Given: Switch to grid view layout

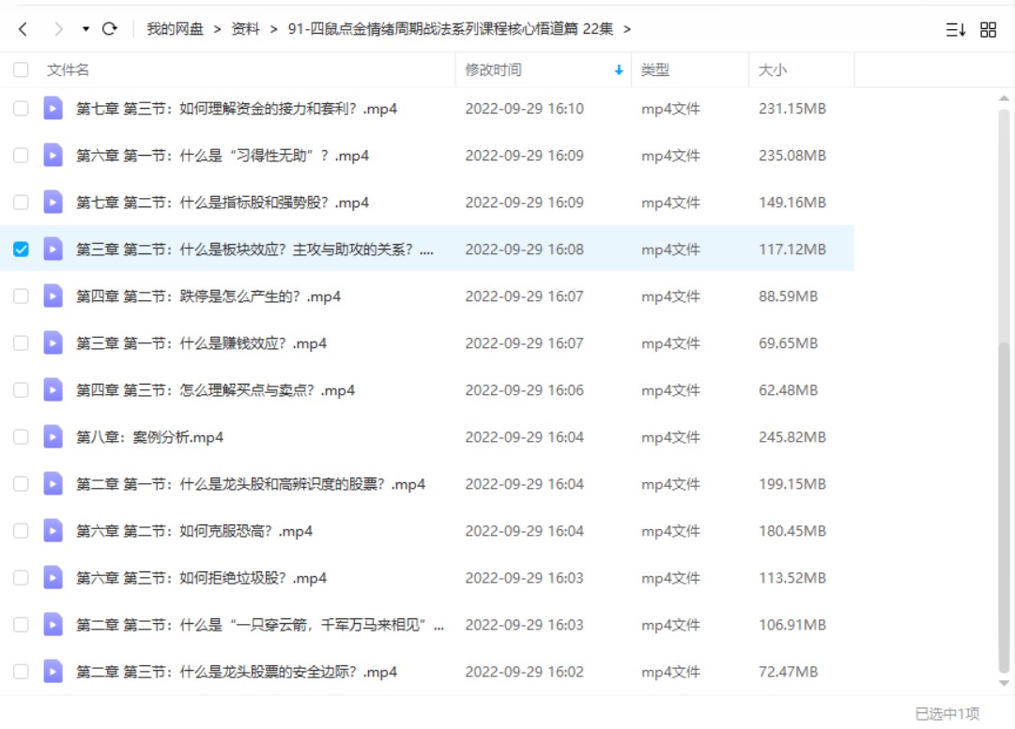Looking at the screenshot, I should [x=988, y=29].
